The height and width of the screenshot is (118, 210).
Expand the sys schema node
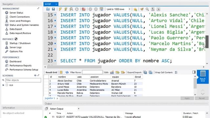(x=3, y=85)
